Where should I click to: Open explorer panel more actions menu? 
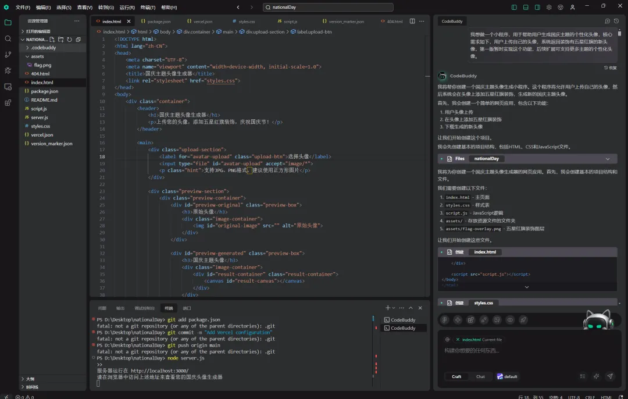(x=77, y=21)
